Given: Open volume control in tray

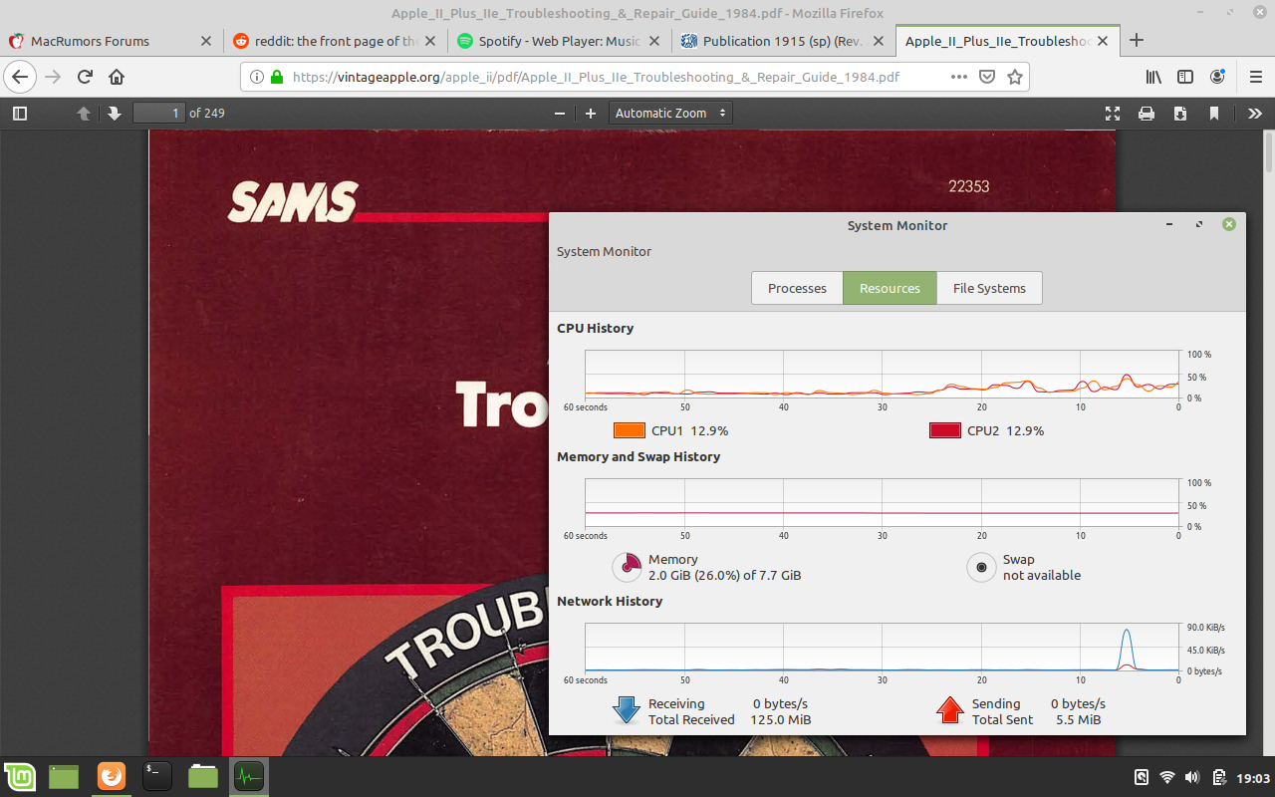Looking at the screenshot, I should pos(1193,777).
